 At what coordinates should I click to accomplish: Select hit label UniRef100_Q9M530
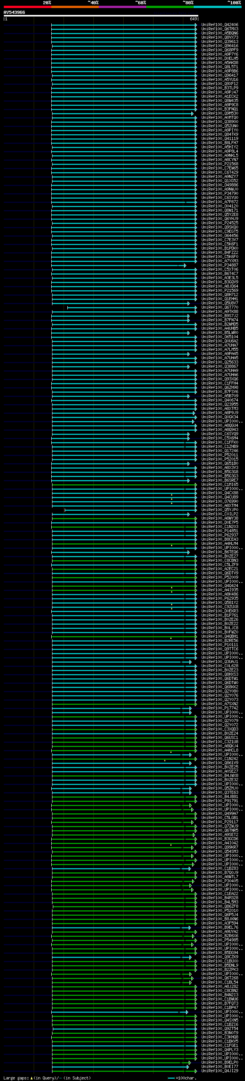pos(220,113)
